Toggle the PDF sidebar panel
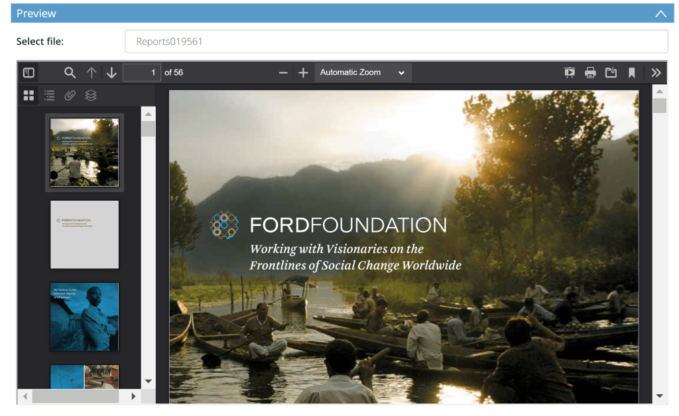The height and width of the screenshot is (416, 679). click(29, 73)
